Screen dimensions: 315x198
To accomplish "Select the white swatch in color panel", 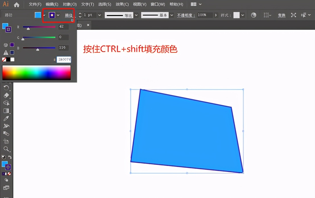I will tap(13, 60).
